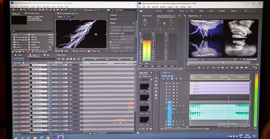Viewport: 270px width, 139px height.
Task: Select the Premiere Ripple Edit tool
Action: tap(156, 81)
